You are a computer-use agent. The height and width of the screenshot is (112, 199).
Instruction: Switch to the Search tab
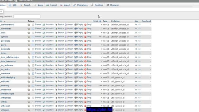25,5
